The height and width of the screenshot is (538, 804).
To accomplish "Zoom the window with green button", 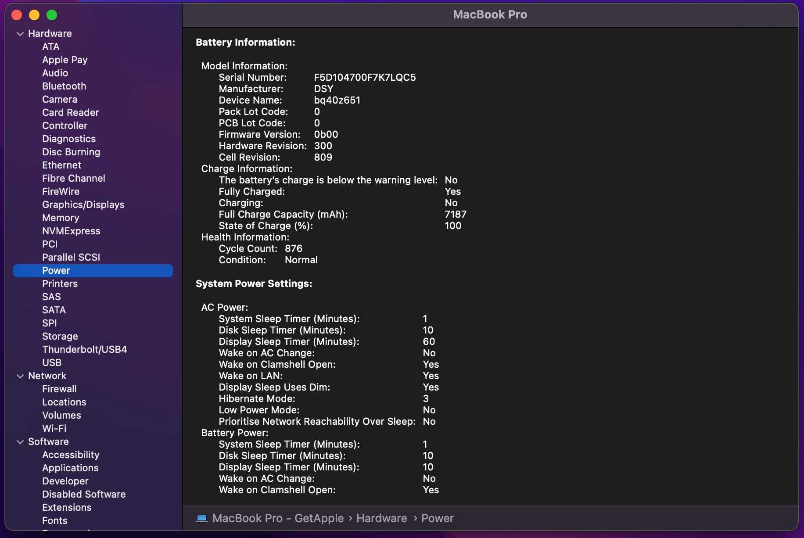I will [x=52, y=15].
